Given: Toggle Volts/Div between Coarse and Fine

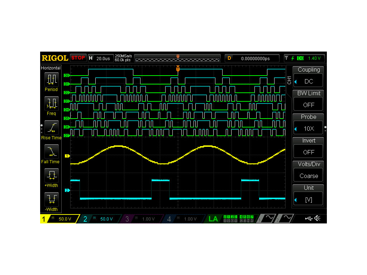Looking at the screenshot, I should tap(308, 175).
